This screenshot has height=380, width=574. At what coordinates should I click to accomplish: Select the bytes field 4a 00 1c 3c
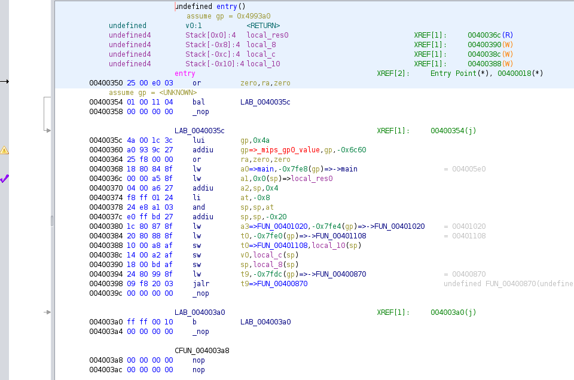click(149, 140)
